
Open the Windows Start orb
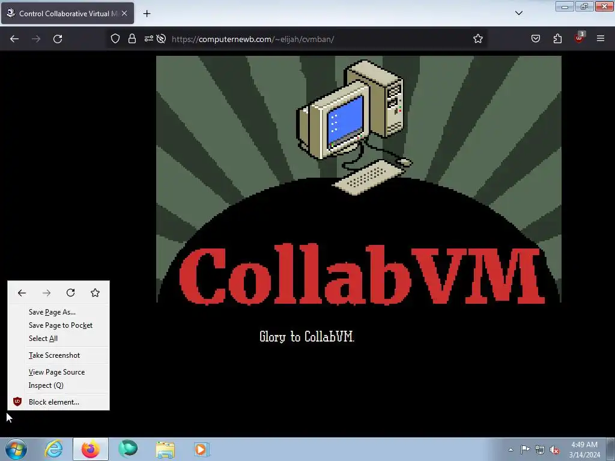pyautogui.click(x=16, y=449)
